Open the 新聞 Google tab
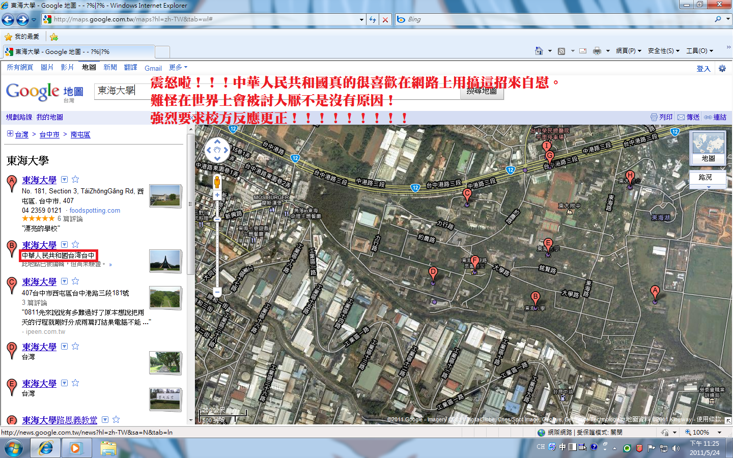This screenshot has height=458, width=733. click(x=110, y=67)
